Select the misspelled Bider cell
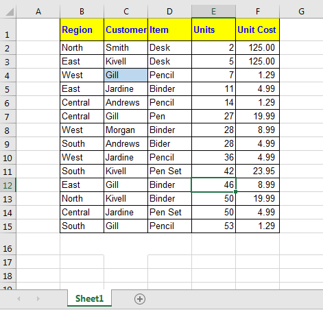 (169, 143)
